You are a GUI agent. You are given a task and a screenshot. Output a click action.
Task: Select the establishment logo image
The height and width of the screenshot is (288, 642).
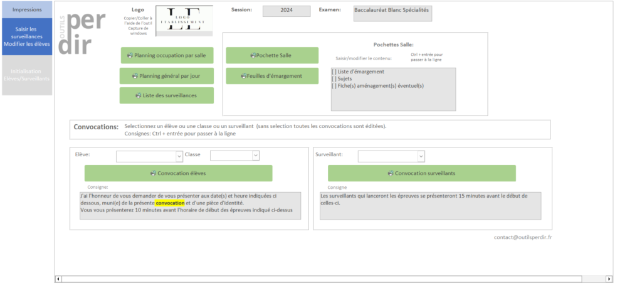click(x=183, y=20)
